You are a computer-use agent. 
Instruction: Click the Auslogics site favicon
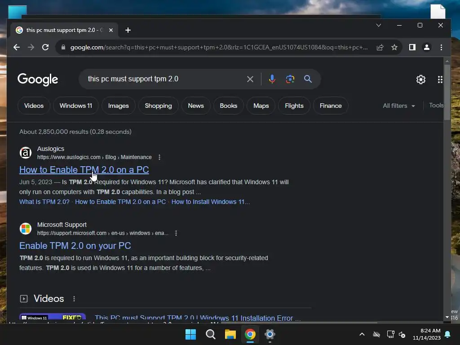(x=26, y=153)
